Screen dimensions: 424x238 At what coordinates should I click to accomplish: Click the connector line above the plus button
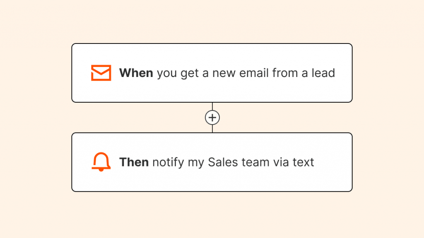click(212, 106)
